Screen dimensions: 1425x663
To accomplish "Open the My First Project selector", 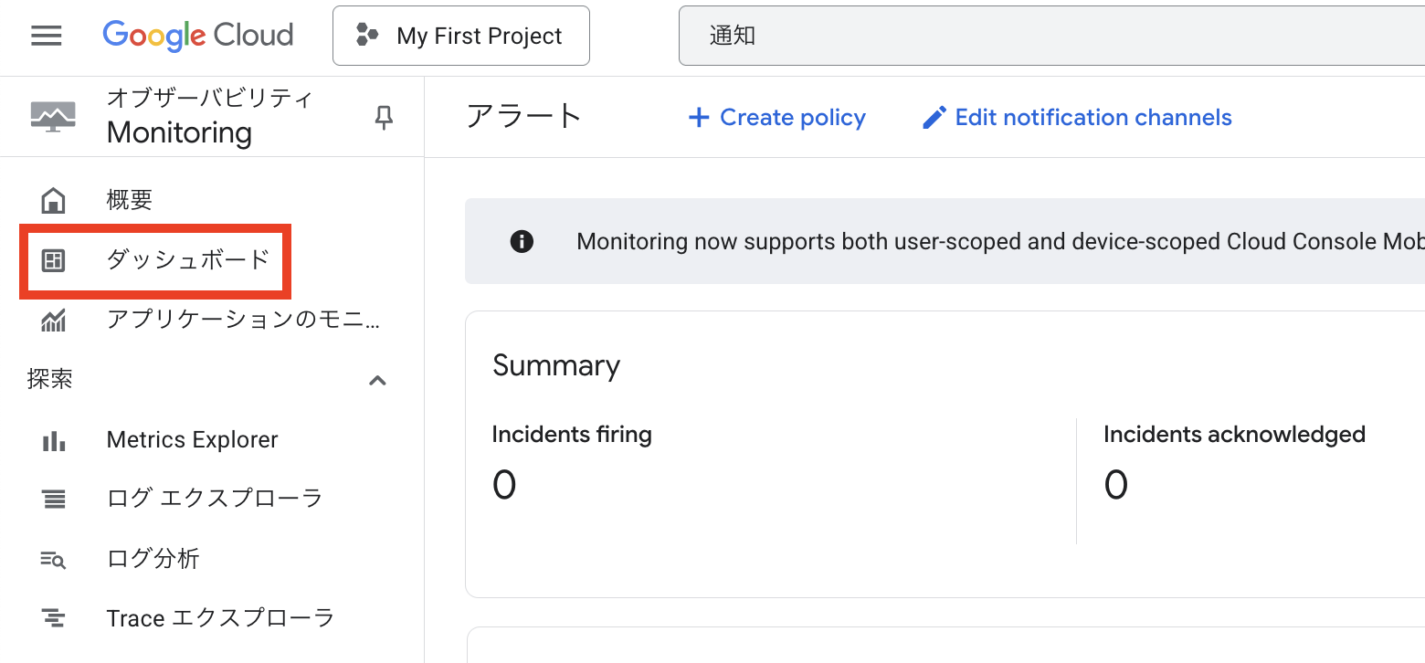I will [x=461, y=36].
